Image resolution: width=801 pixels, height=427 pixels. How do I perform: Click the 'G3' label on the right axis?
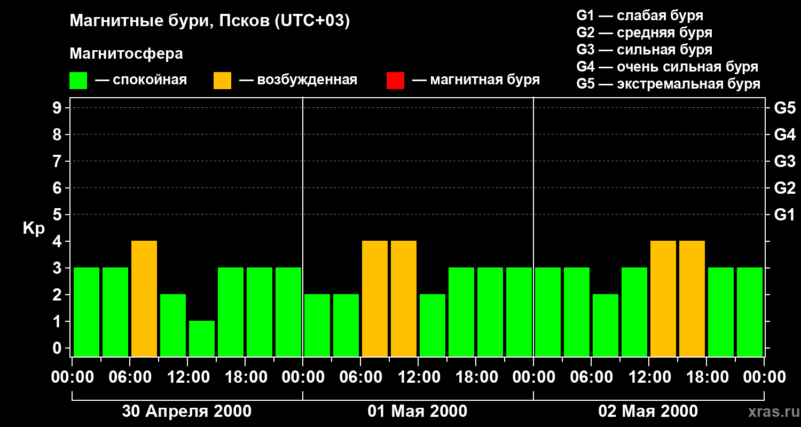(x=785, y=161)
